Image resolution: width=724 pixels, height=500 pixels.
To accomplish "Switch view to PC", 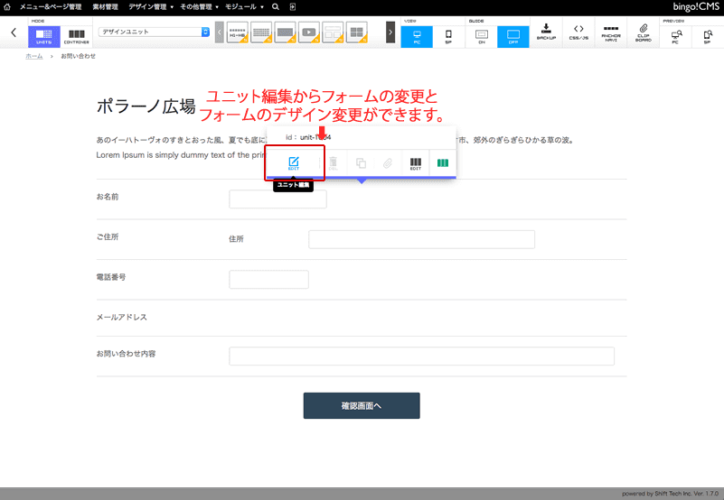I will pos(417,36).
